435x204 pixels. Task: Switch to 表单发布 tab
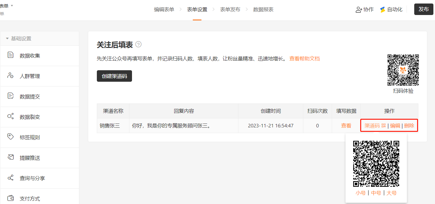pos(230,10)
